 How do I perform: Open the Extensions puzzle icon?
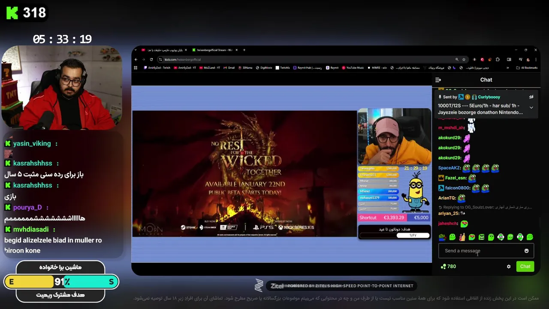pyautogui.click(x=498, y=60)
